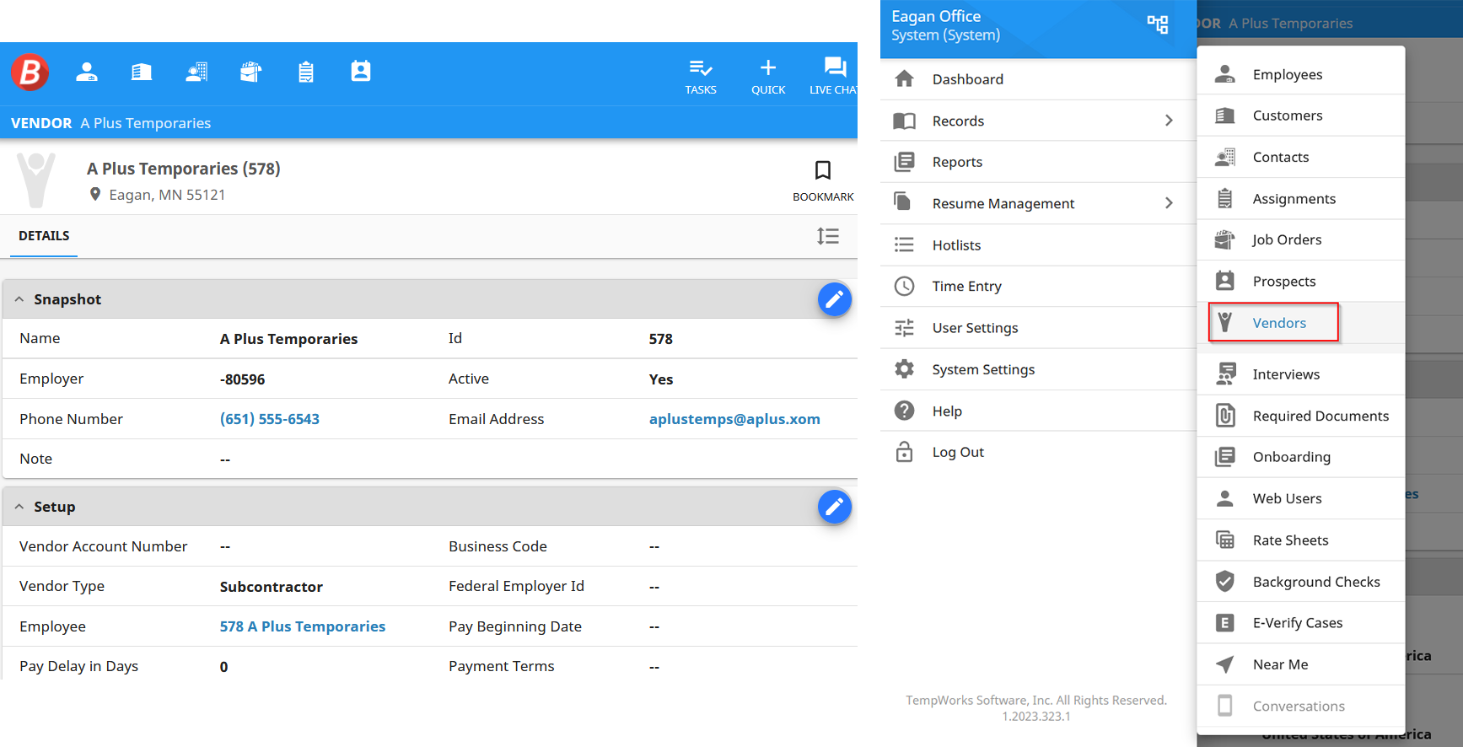Select Customers in the Records submenu
This screenshot has height=747, width=1463.
[x=1301, y=116]
